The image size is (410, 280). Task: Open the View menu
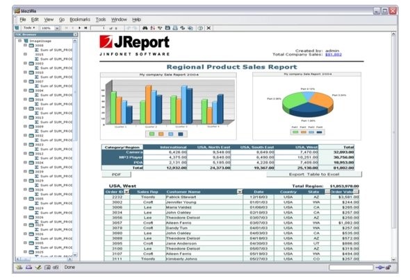point(49,19)
